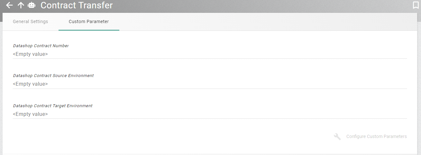The height and width of the screenshot is (155, 421).
Task: Click empty tab strip area right of Custom Parameter
Action: pos(257,22)
